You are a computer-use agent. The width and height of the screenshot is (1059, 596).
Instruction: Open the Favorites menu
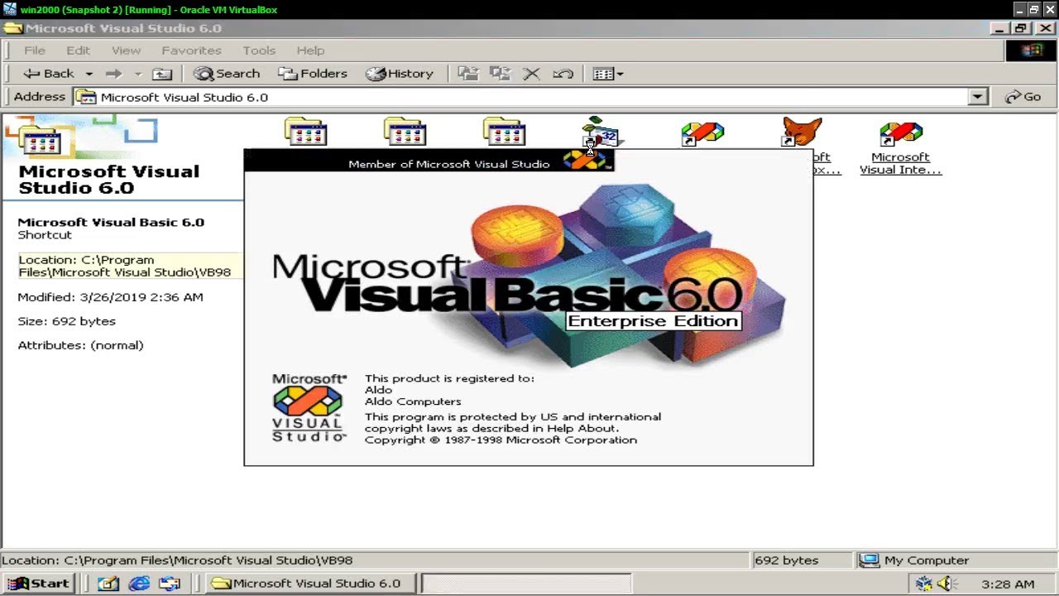pos(191,50)
